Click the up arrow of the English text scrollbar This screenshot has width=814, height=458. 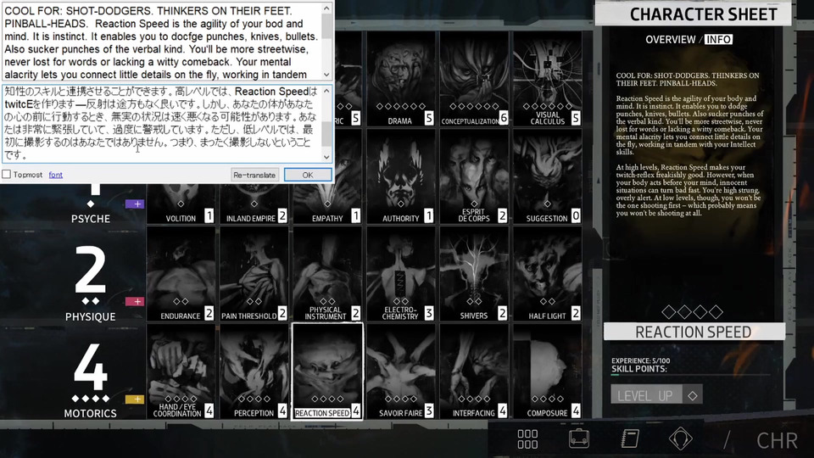(326, 8)
